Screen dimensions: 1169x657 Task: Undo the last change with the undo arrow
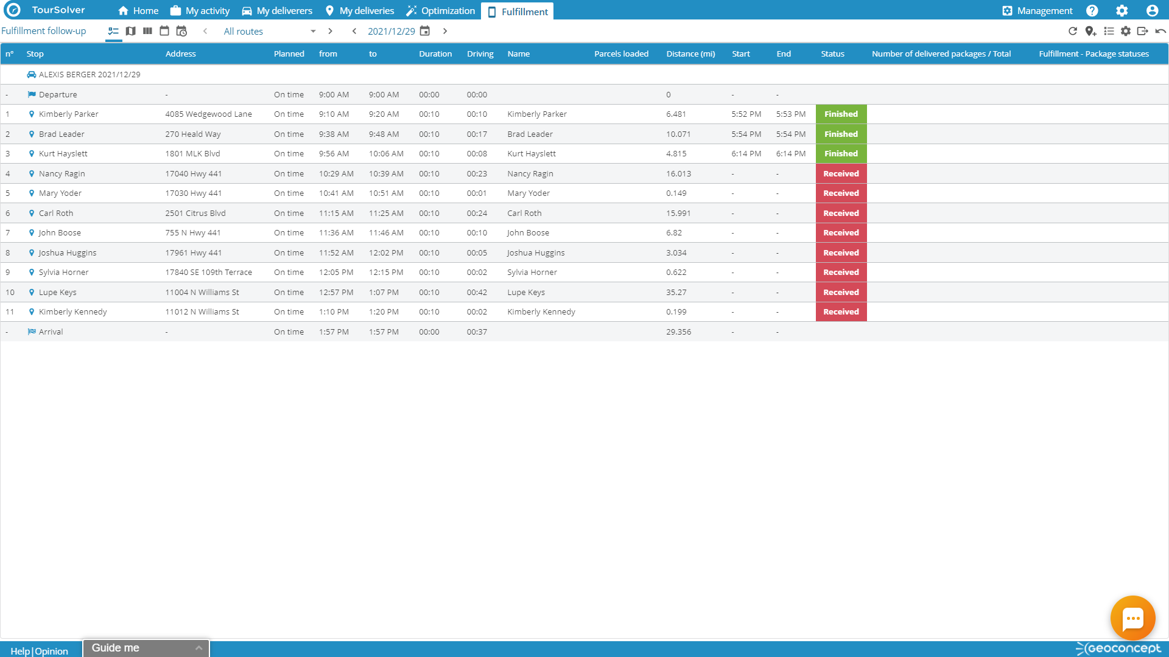tap(1160, 31)
